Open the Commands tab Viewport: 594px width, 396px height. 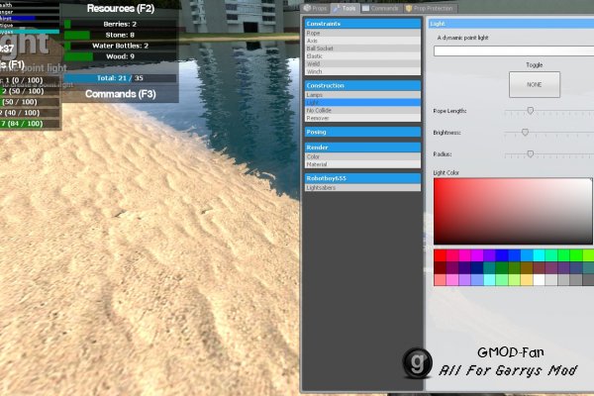[x=381, y=8]
